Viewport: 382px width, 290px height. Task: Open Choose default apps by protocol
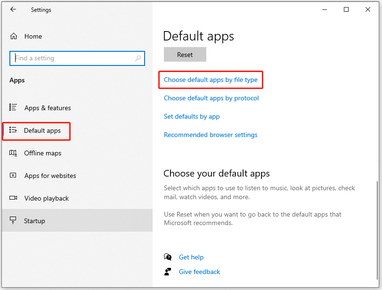[211, 98]
